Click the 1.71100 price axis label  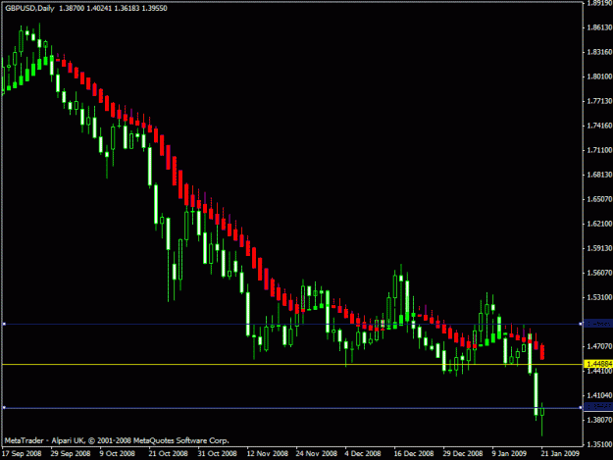pos(599,150)
